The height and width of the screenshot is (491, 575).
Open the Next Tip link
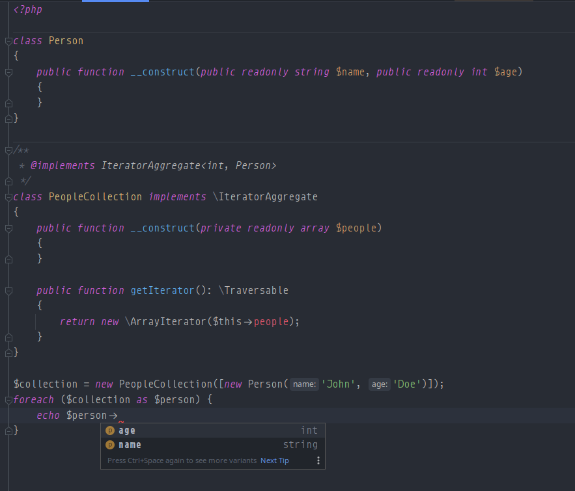(x=275, y=460)
